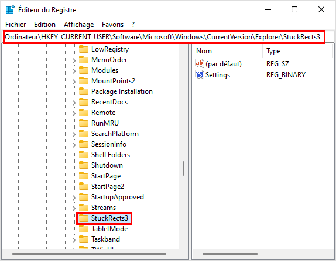Click the TabletMode folder icon
The width and height of the screenshot is (336, 261).
point(84,229)
